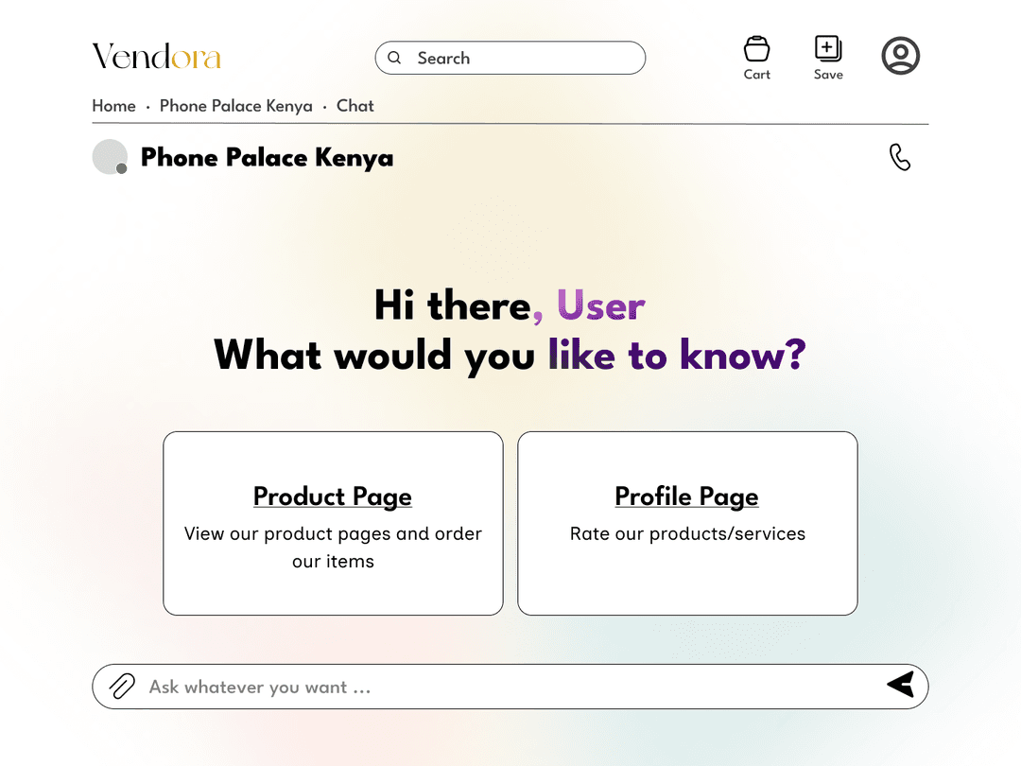Click the 'Ask whatever you want' field
1021x766 pixels.
pos(510,687)
